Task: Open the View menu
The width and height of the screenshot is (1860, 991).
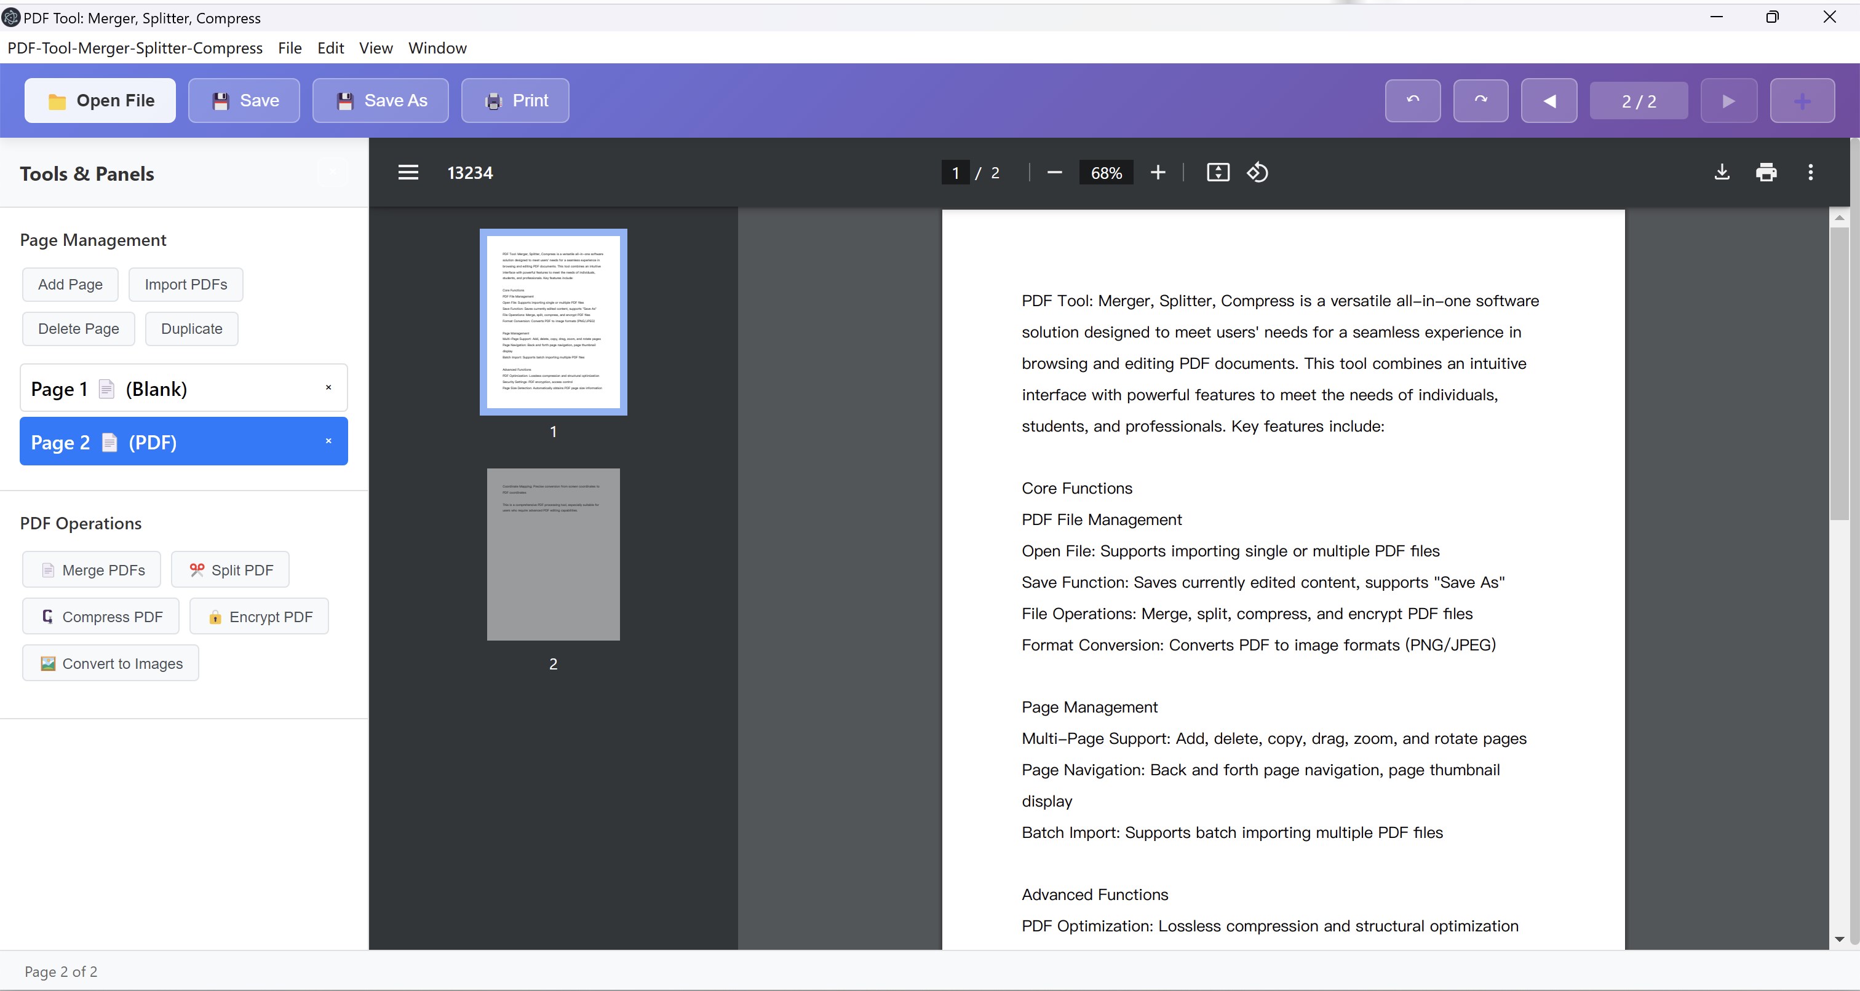Action: pyautogui.click(x=375, y=47)
